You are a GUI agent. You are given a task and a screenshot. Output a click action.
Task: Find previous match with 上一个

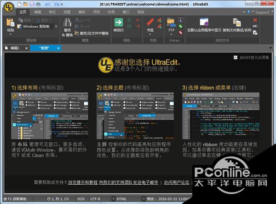82,20
